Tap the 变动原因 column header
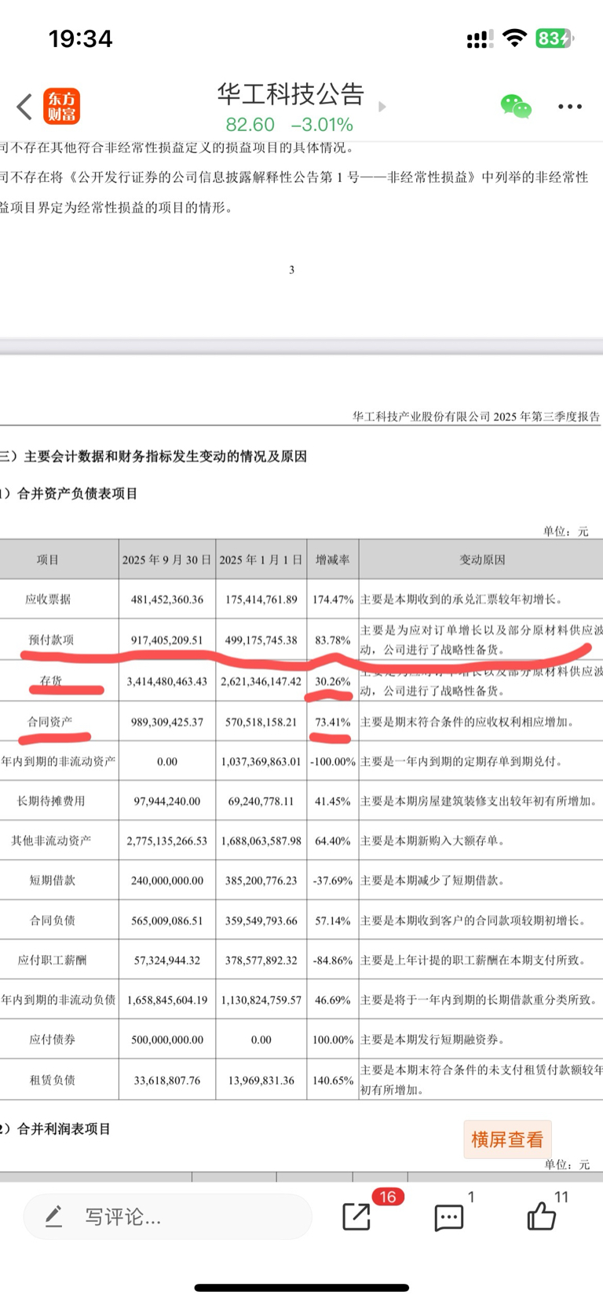Screen dimensions: 603x1305 pos(482,560)
